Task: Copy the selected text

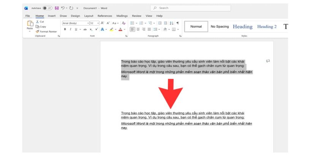Action: 41,27
